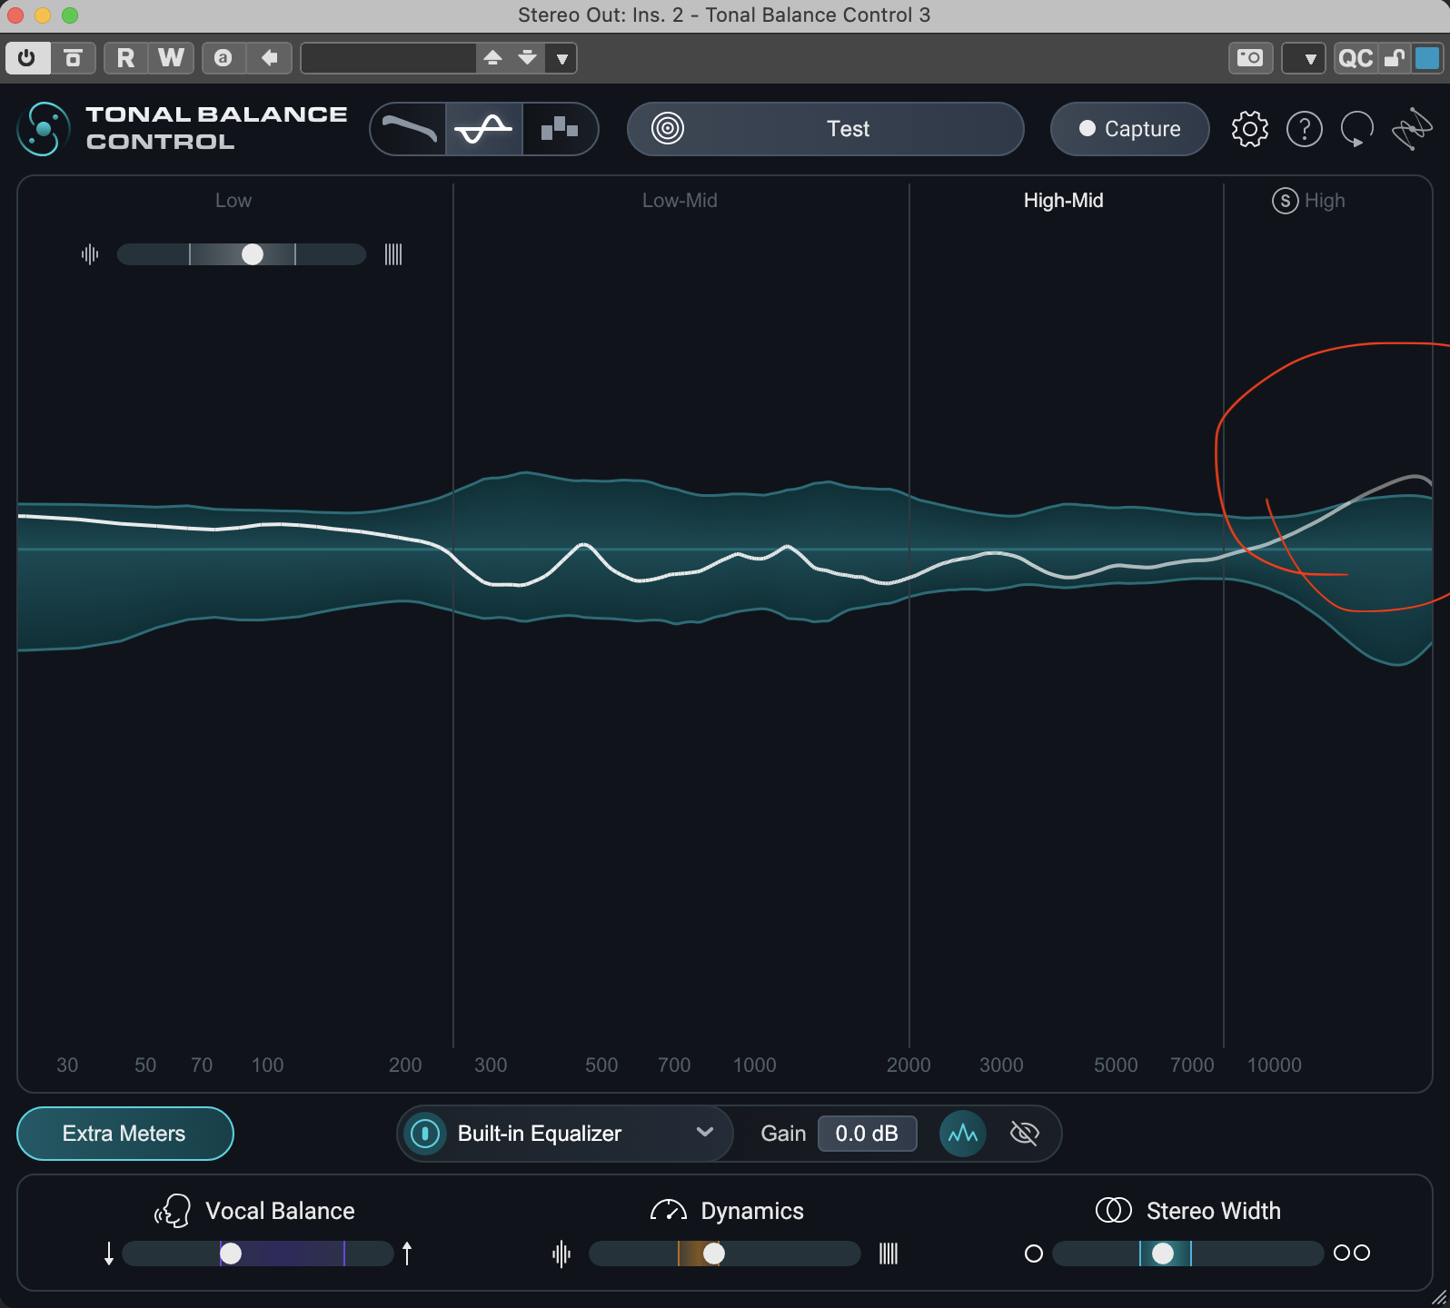Toggle the spectrum analyzer wave icon

pyautogui.click(x=963, y=1134)
